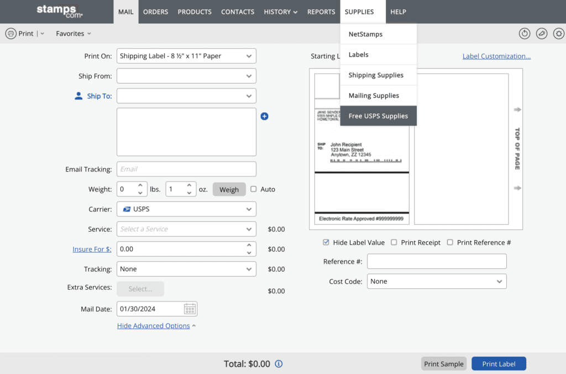Click the Email Tracking input field
566x374 pixels.
point(186,169)
